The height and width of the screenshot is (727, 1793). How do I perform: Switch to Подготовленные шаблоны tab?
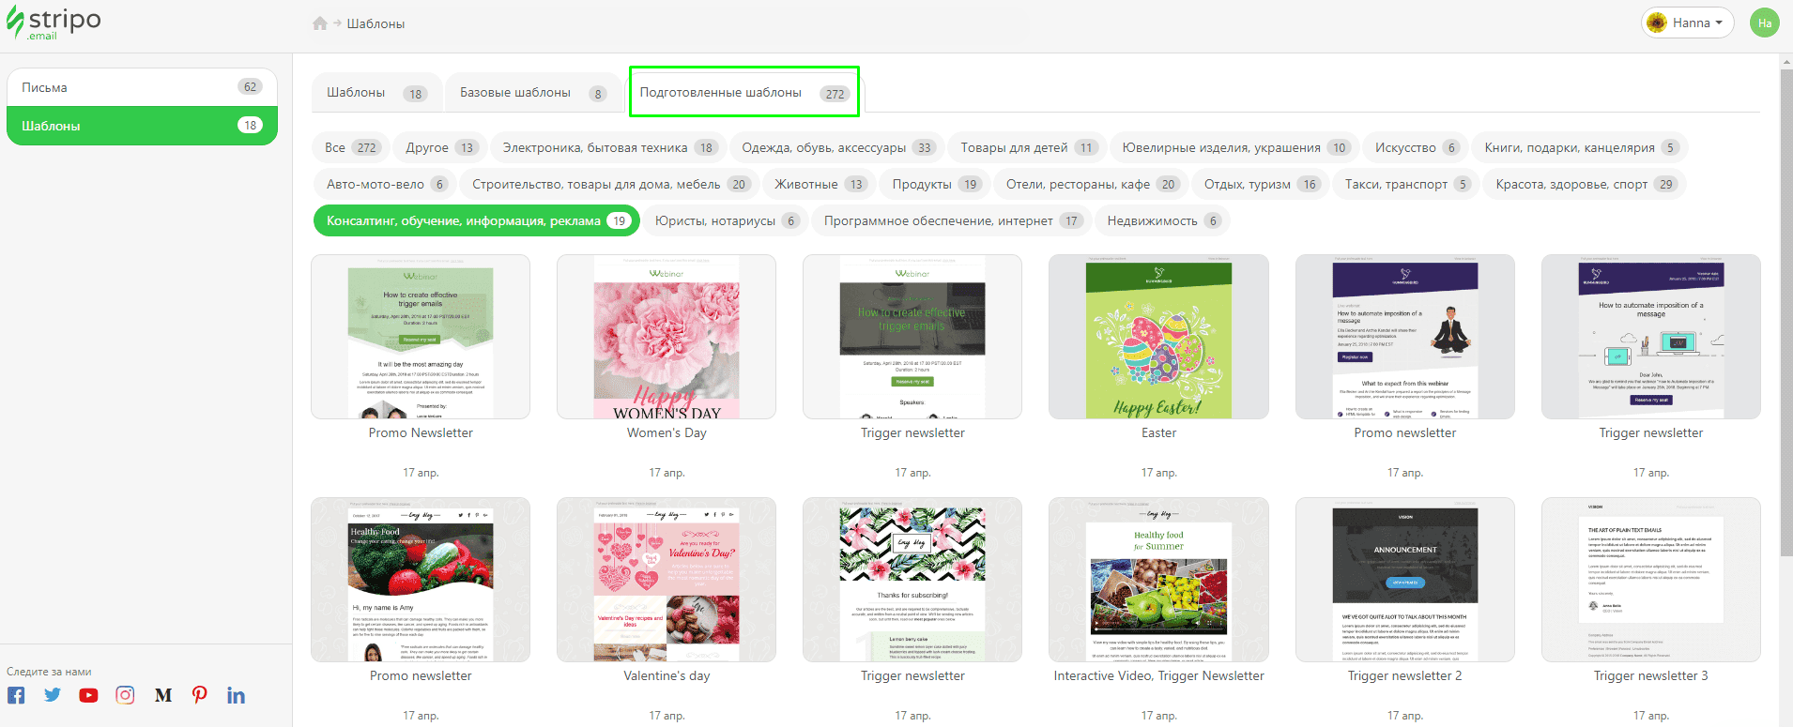click(743, 93)
